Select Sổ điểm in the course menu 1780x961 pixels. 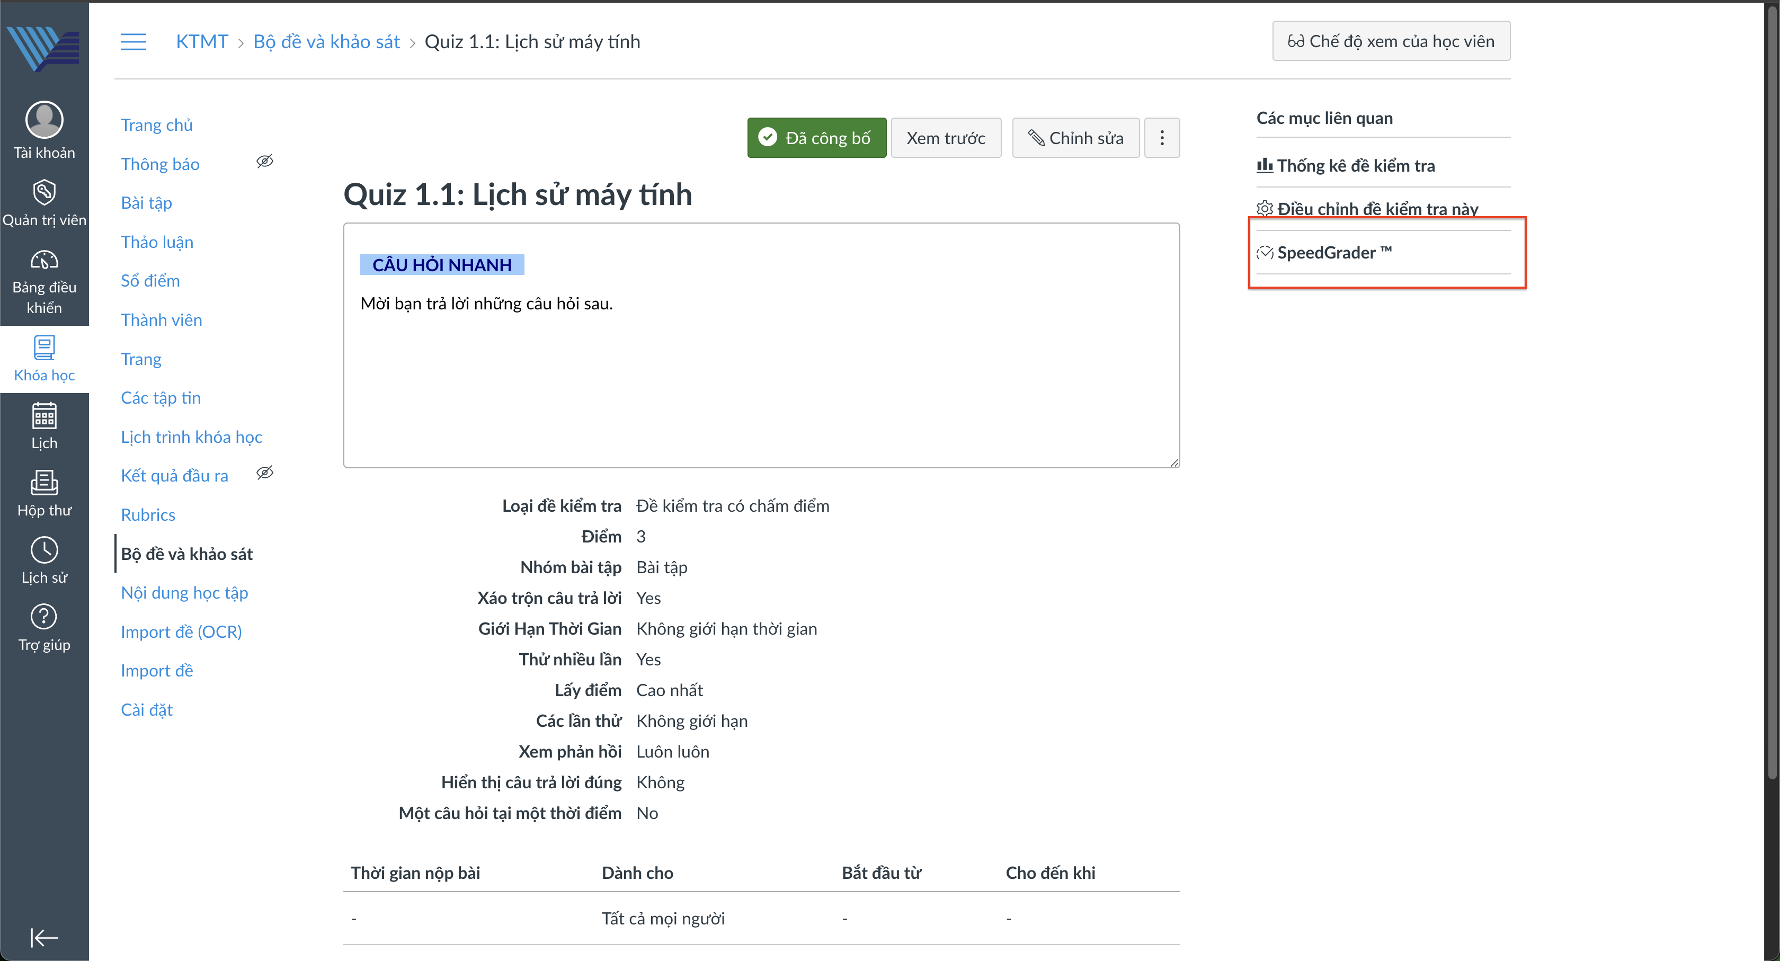click(150, 281)
